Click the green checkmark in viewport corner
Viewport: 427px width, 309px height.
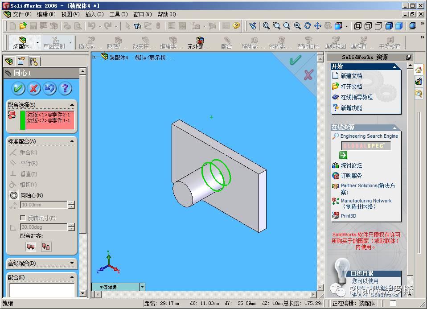295,60
